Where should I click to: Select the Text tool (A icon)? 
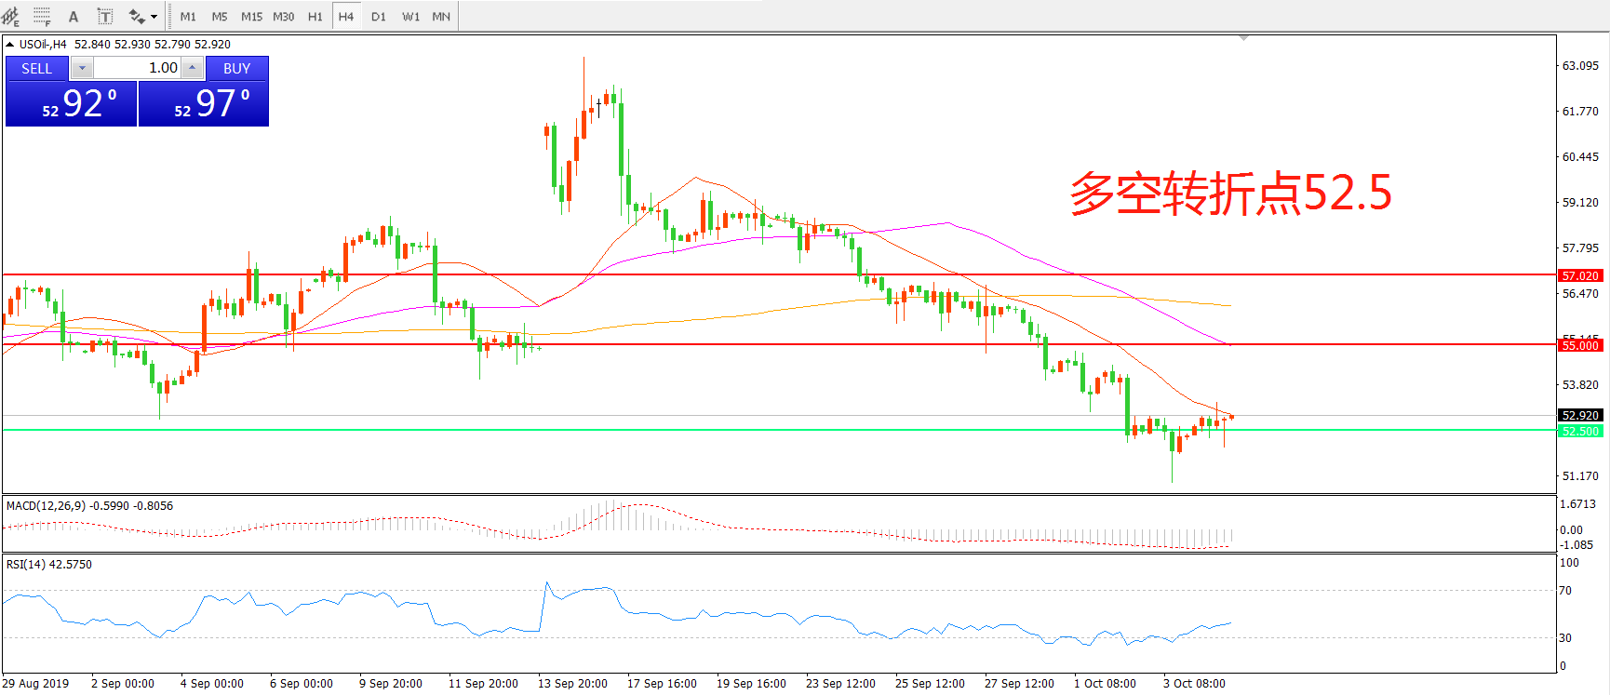[x=74, y=16]
